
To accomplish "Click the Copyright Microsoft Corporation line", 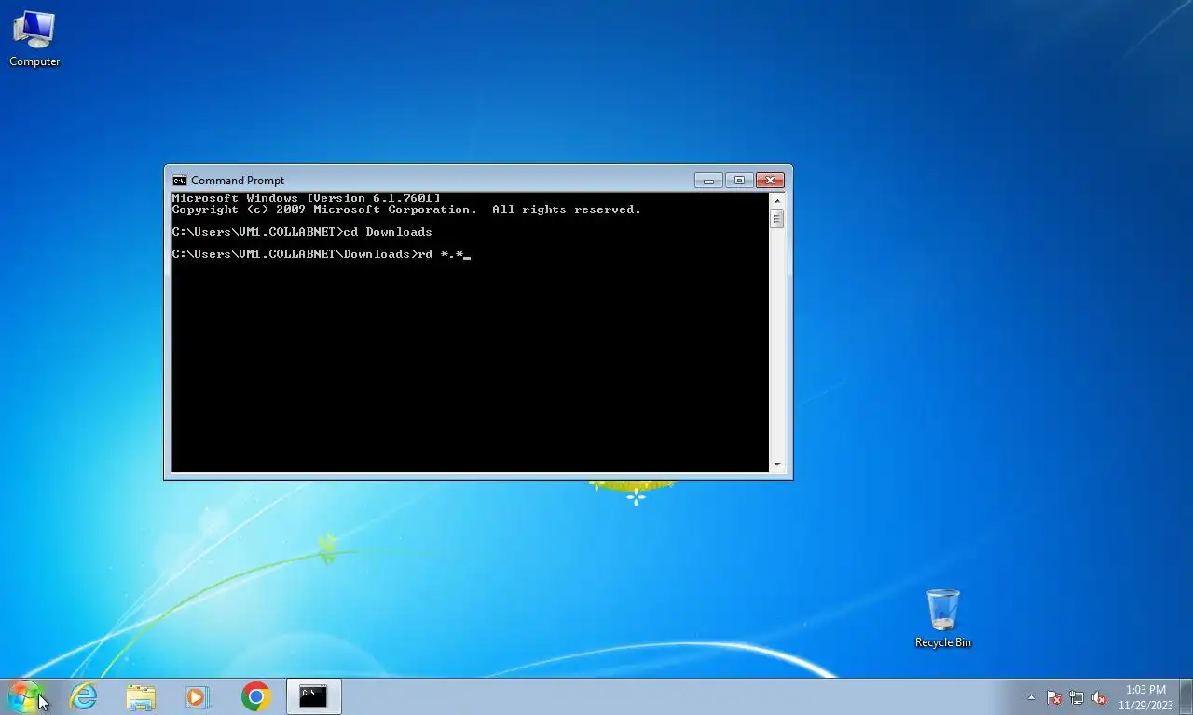I will coord(406,209).
